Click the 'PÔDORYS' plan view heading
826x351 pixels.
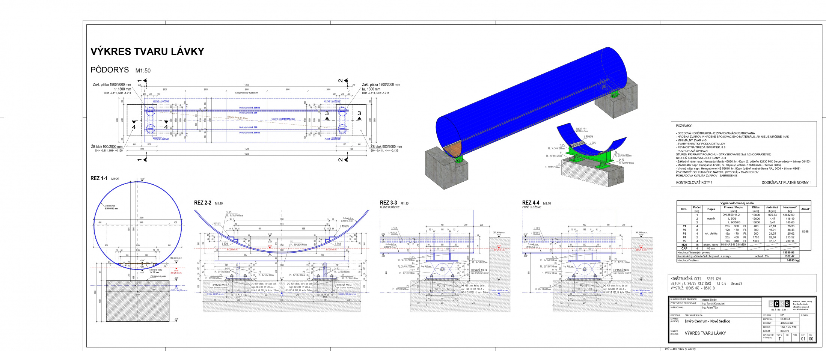[110, 70]
